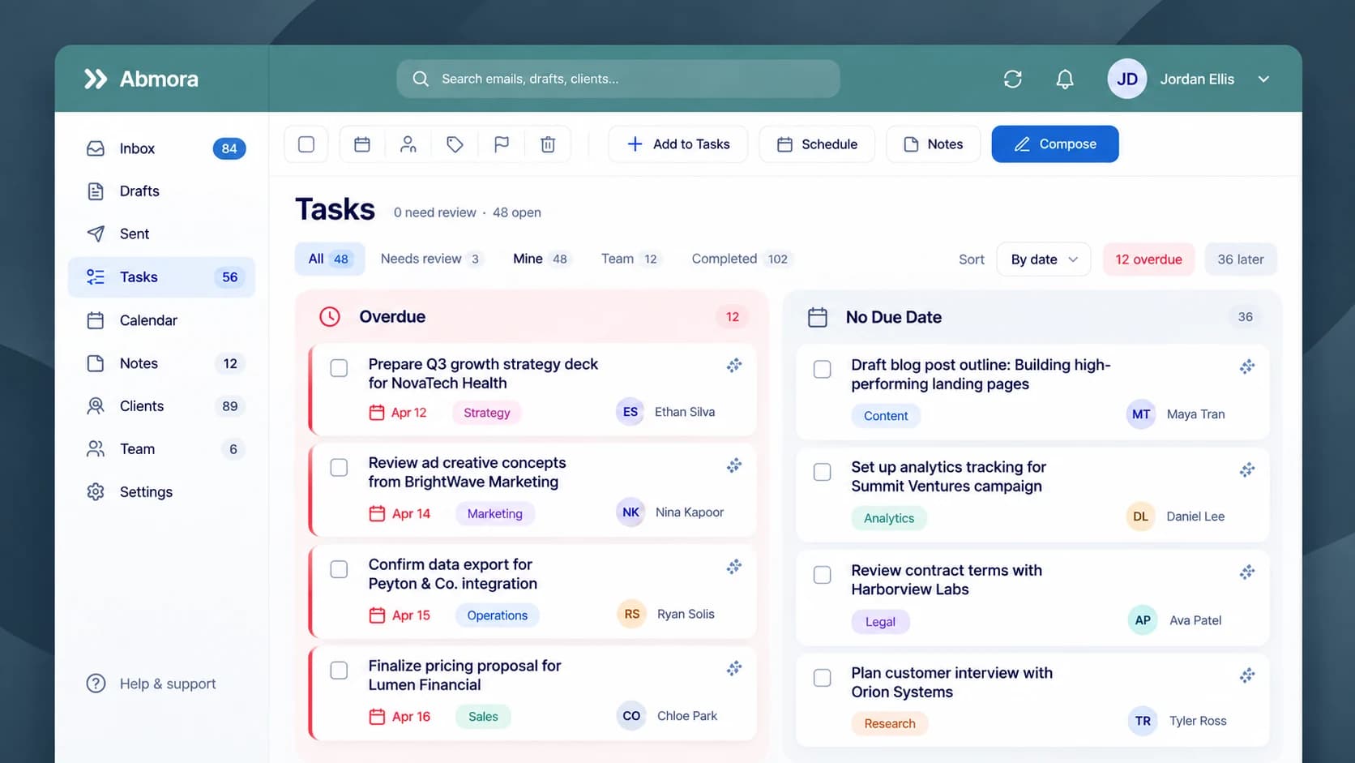Check the Confirm data export task

click(339, 569)
